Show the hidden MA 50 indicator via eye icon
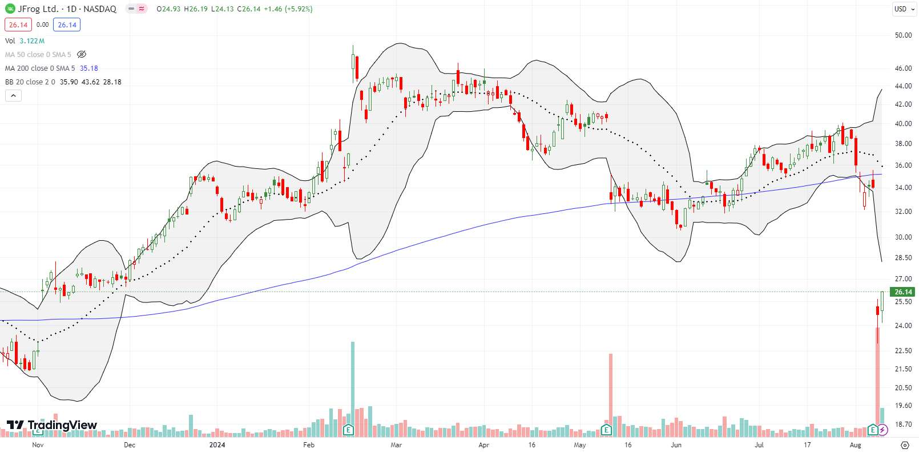 pos(82,54)
